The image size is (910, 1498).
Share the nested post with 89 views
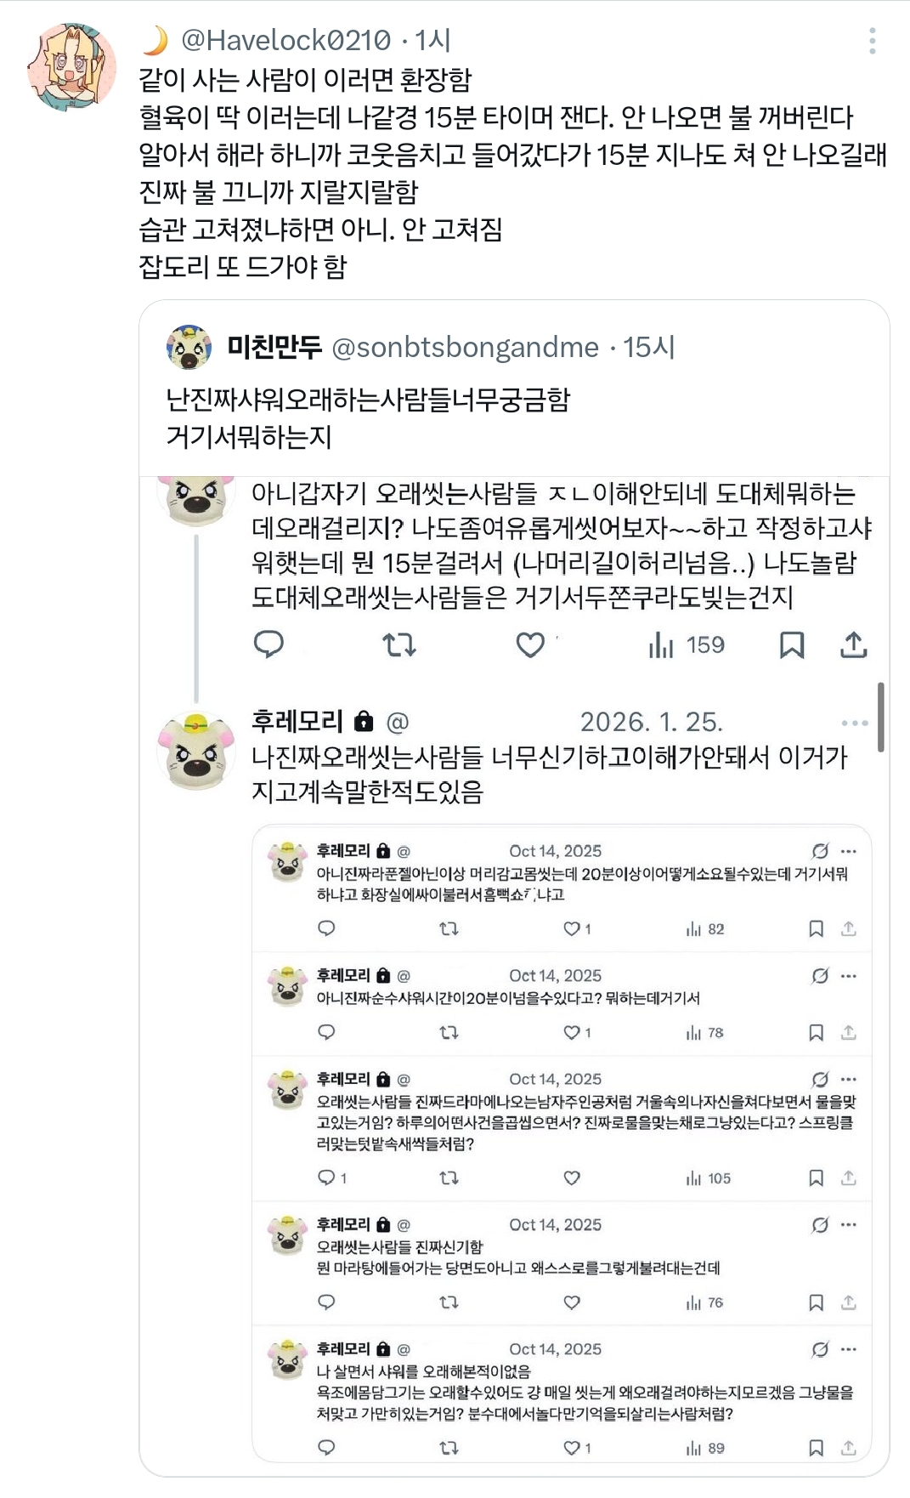pyautogui.click(x=848, y=1448)
